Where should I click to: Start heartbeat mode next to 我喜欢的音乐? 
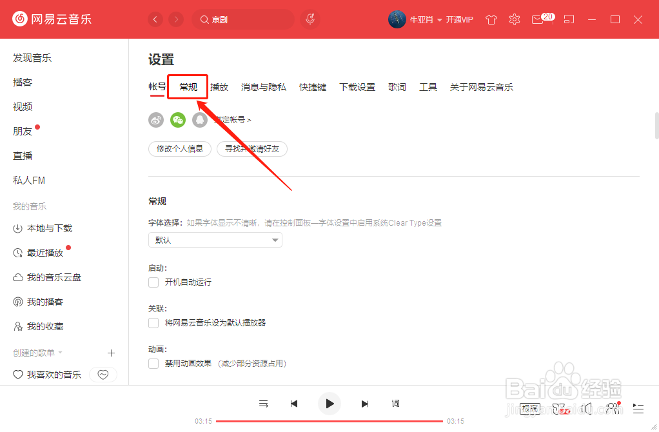click(103, 375)
